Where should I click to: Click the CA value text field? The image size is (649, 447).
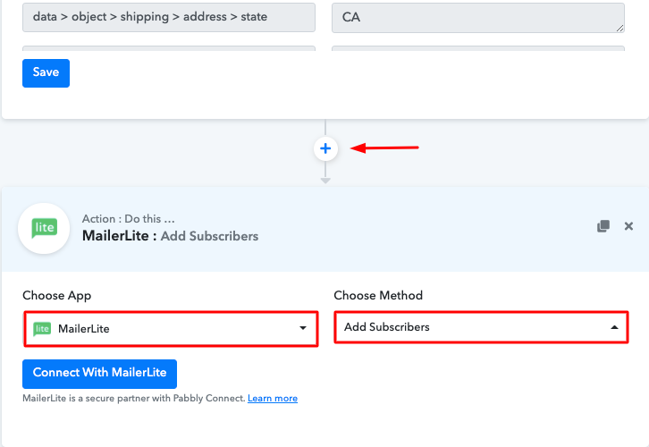pos(478,17)
